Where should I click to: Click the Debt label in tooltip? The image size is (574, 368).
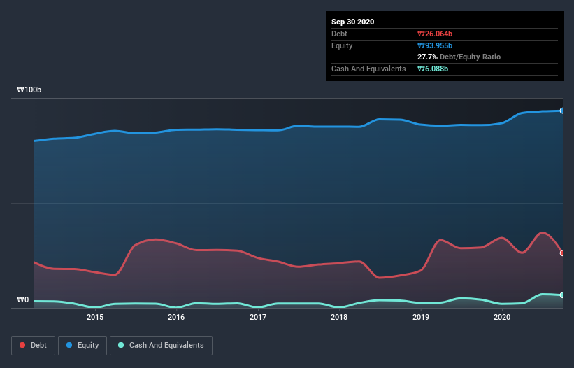click(339, 34)
